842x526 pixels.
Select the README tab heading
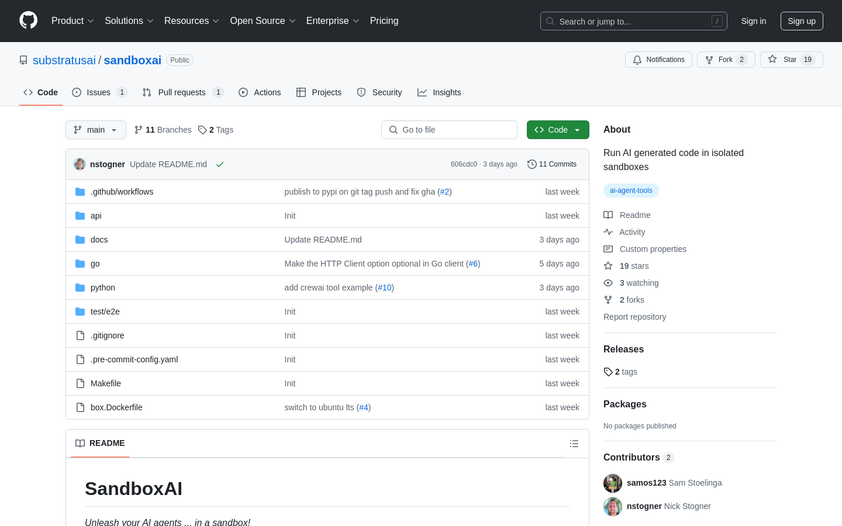click(100, 443)
